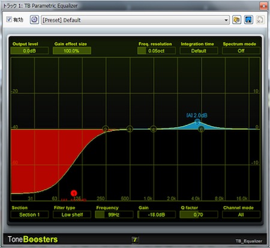Click the save preset disk icon
The height and width of the screenshot is (248, 270).
[x=248, y=20]
